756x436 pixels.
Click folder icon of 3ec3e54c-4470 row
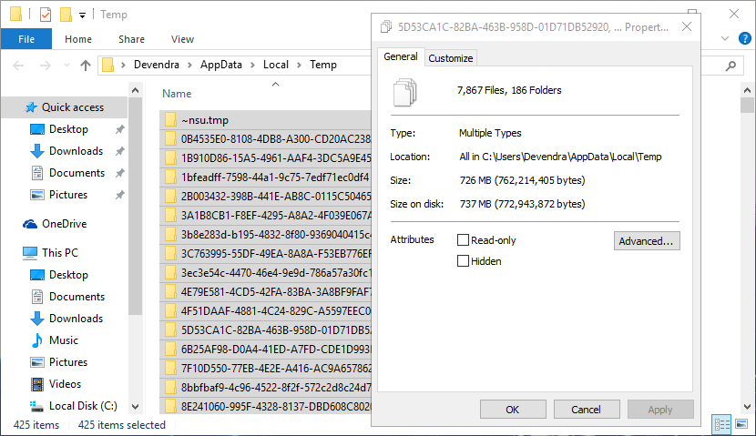tap(170, 273)
